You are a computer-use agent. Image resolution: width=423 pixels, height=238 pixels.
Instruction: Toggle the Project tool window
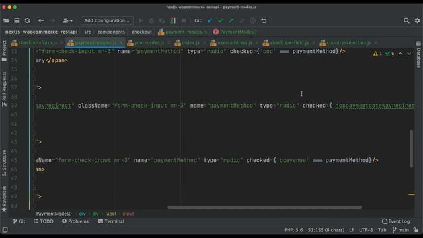coord(4,52)
